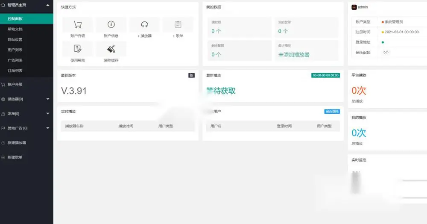
Task: Click the flag icon beside 赞助广告 [0]
Action: click(x=3, y=128)
